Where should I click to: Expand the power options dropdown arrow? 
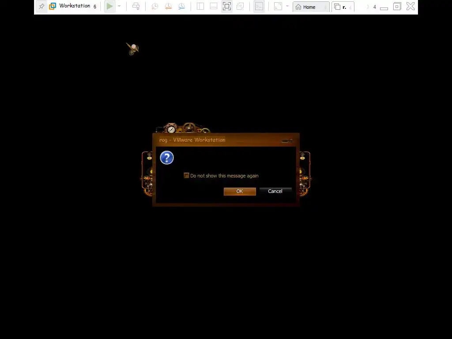pyautogui.click(x=119, y=6)
